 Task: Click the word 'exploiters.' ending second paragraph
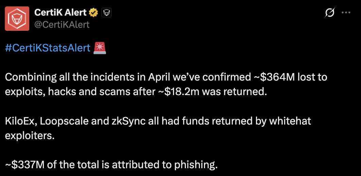click(x=30, y=135)
